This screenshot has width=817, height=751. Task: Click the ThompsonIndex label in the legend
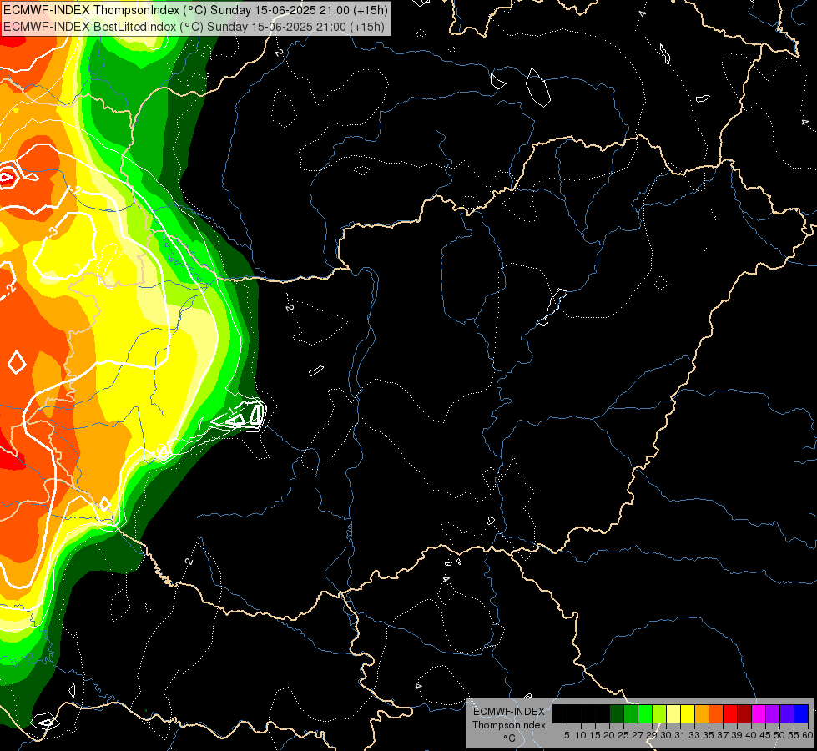(x=509, y=725)
